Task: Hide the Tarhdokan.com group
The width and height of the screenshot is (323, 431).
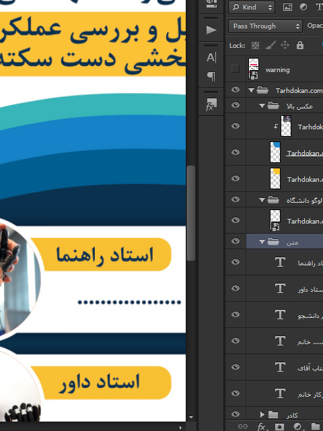Action: click(236, 90)
